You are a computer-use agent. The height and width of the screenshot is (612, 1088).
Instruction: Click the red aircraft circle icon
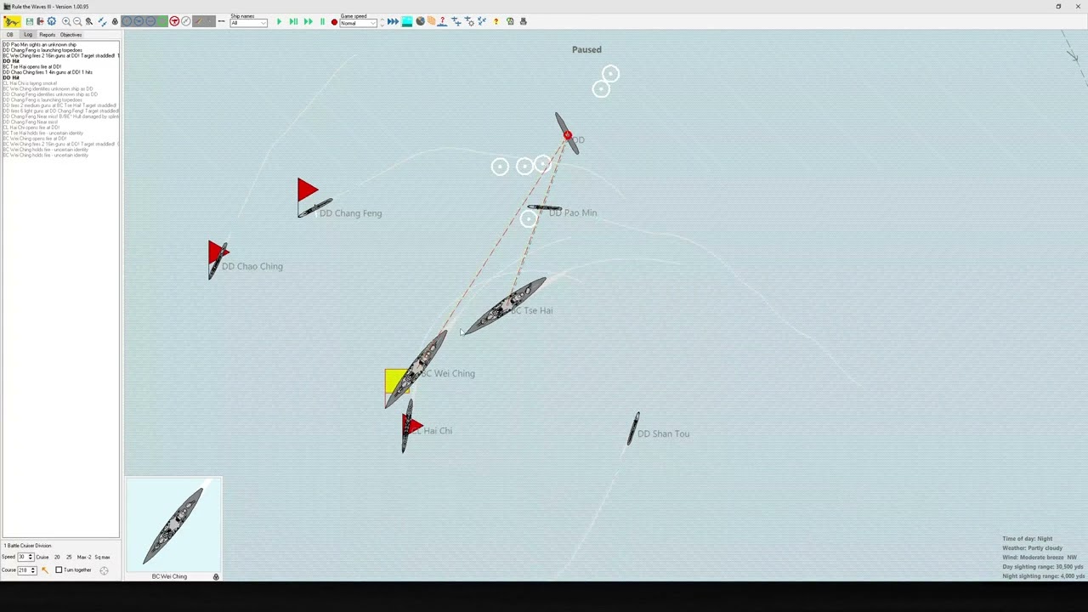click(174, 21)
